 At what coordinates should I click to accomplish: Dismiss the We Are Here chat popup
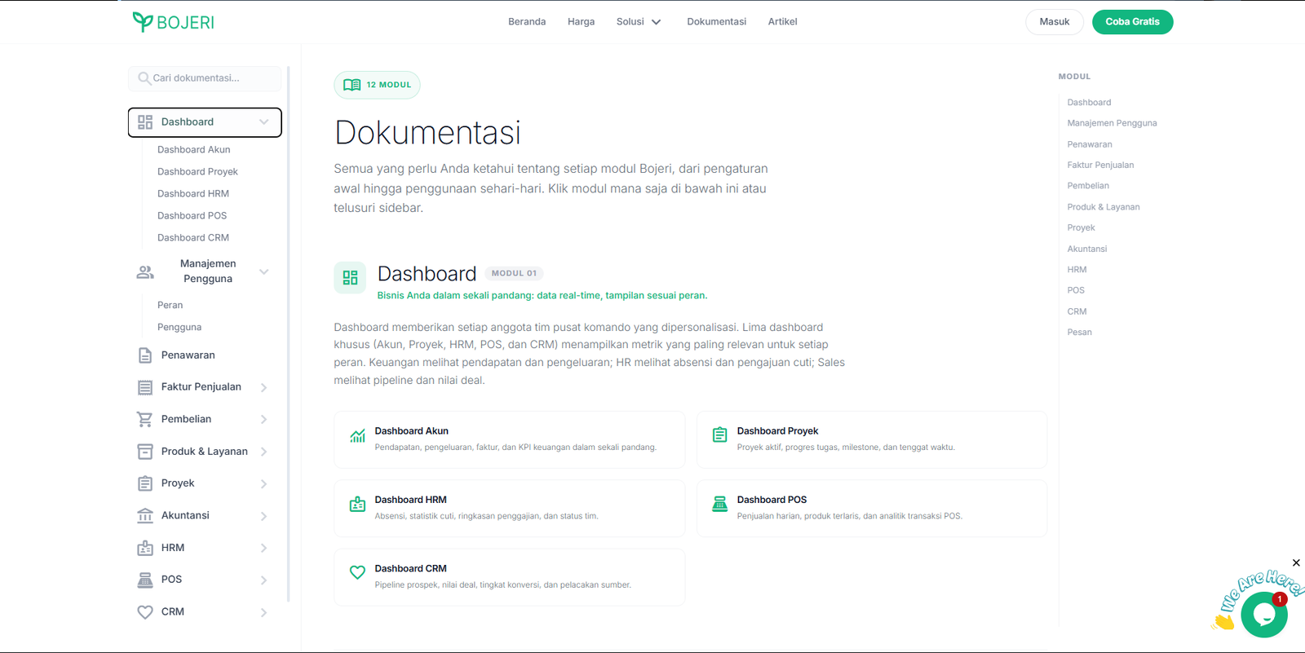(x=1296, y=563)
